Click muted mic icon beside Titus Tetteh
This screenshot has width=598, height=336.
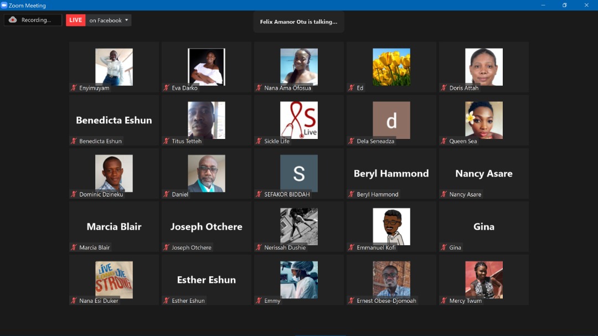pyautogui.click(x=166, y=141)
